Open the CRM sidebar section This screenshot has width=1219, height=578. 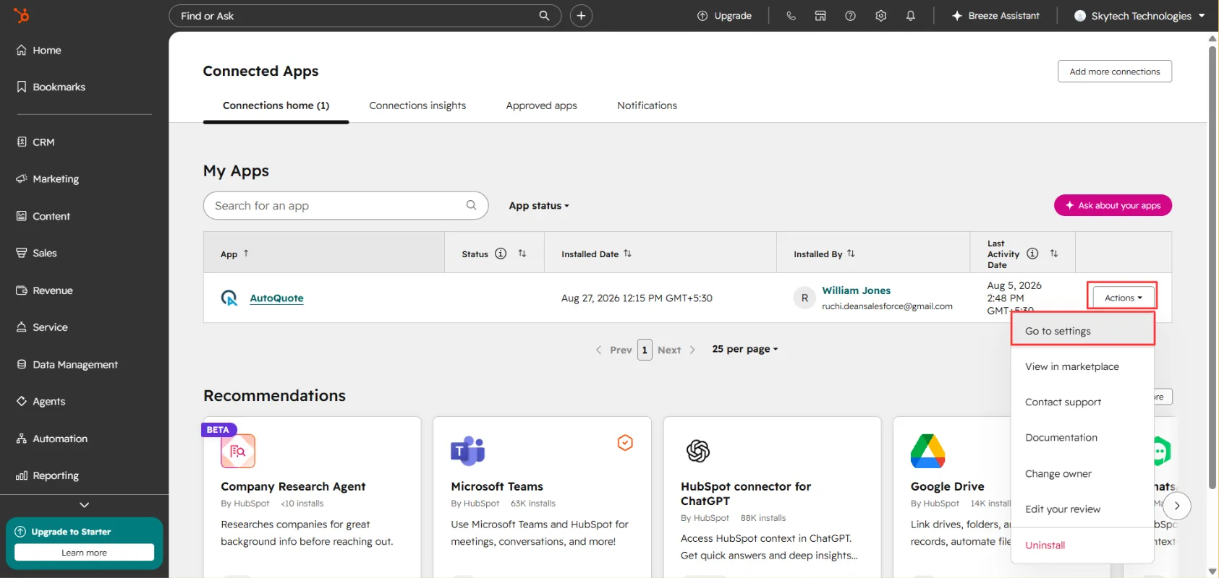(35, 142)
